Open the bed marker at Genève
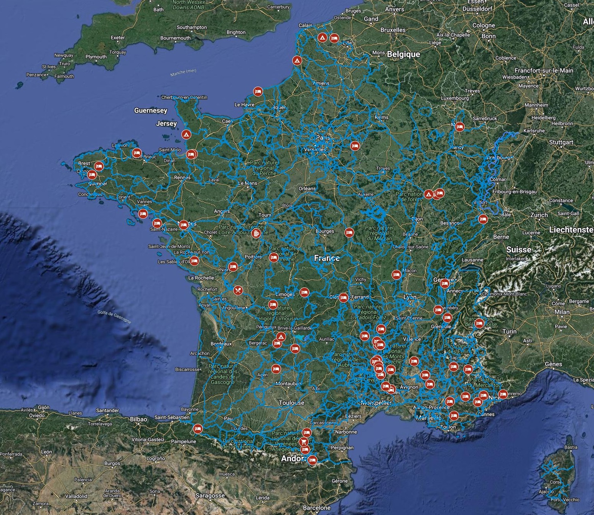Viewport: 594px width, 515px height. (444, 284)
